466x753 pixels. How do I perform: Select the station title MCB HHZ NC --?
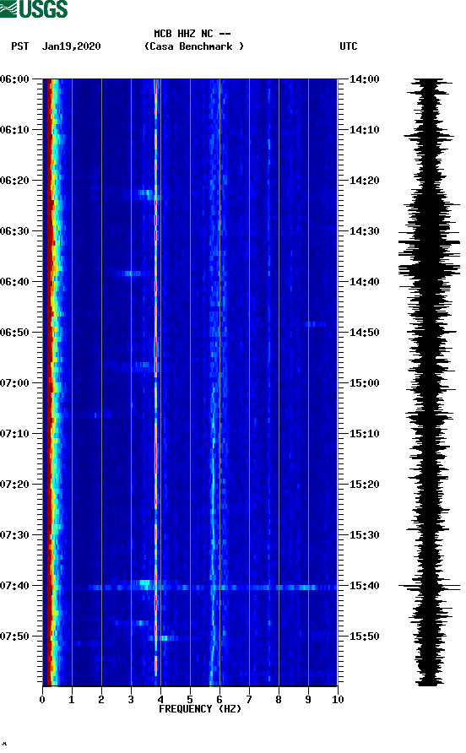(192, 34)
